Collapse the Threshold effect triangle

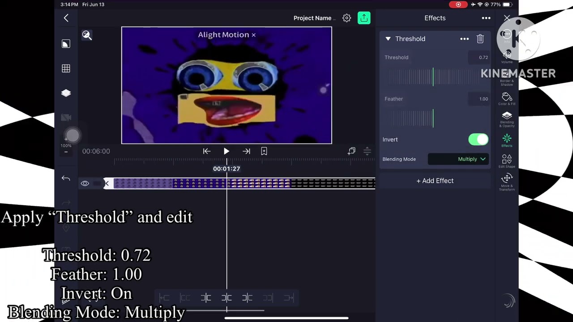point(388,39)
